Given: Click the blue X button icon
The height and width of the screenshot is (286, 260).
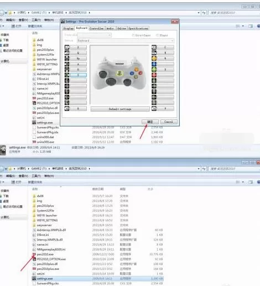Looking at the screenshot, I should point(154,64).
